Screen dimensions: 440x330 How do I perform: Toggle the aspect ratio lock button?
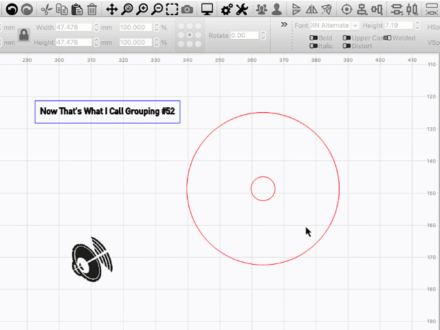click(x=23, y=35)
